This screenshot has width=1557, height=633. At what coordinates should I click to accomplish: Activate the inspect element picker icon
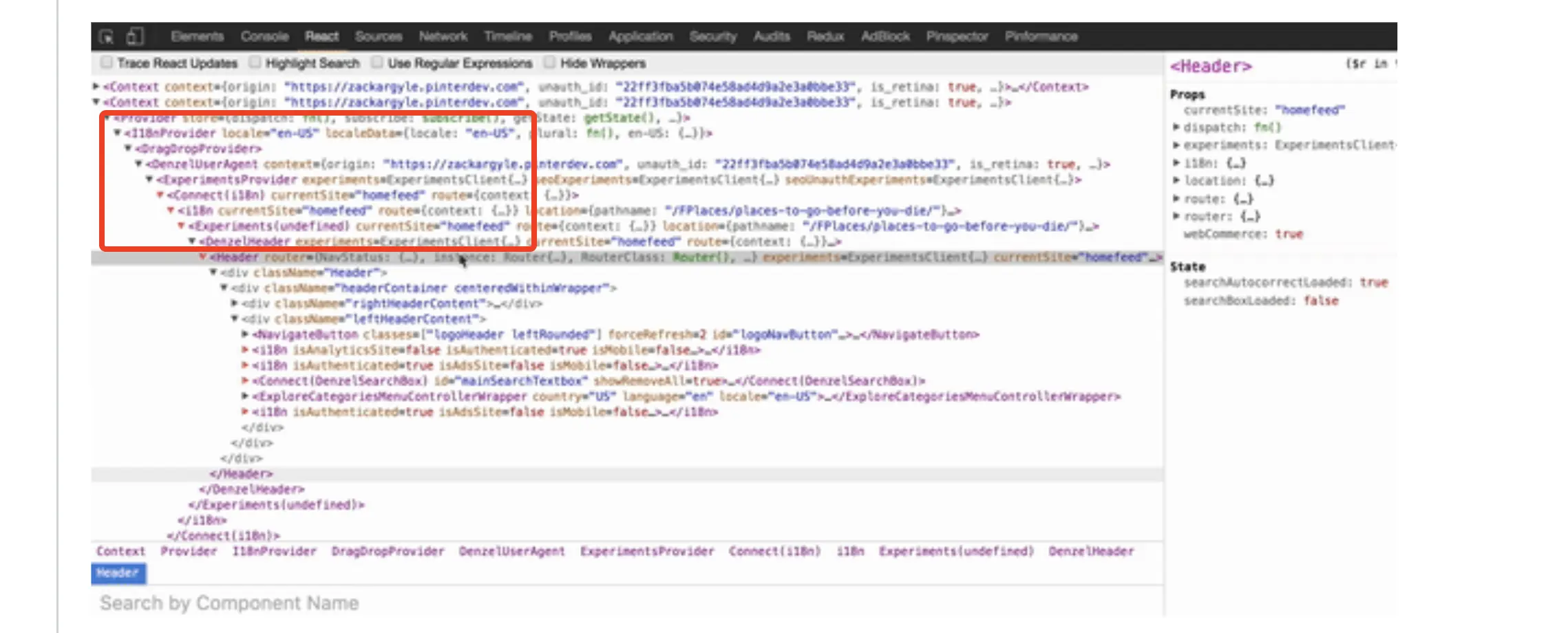pos(106,36)
